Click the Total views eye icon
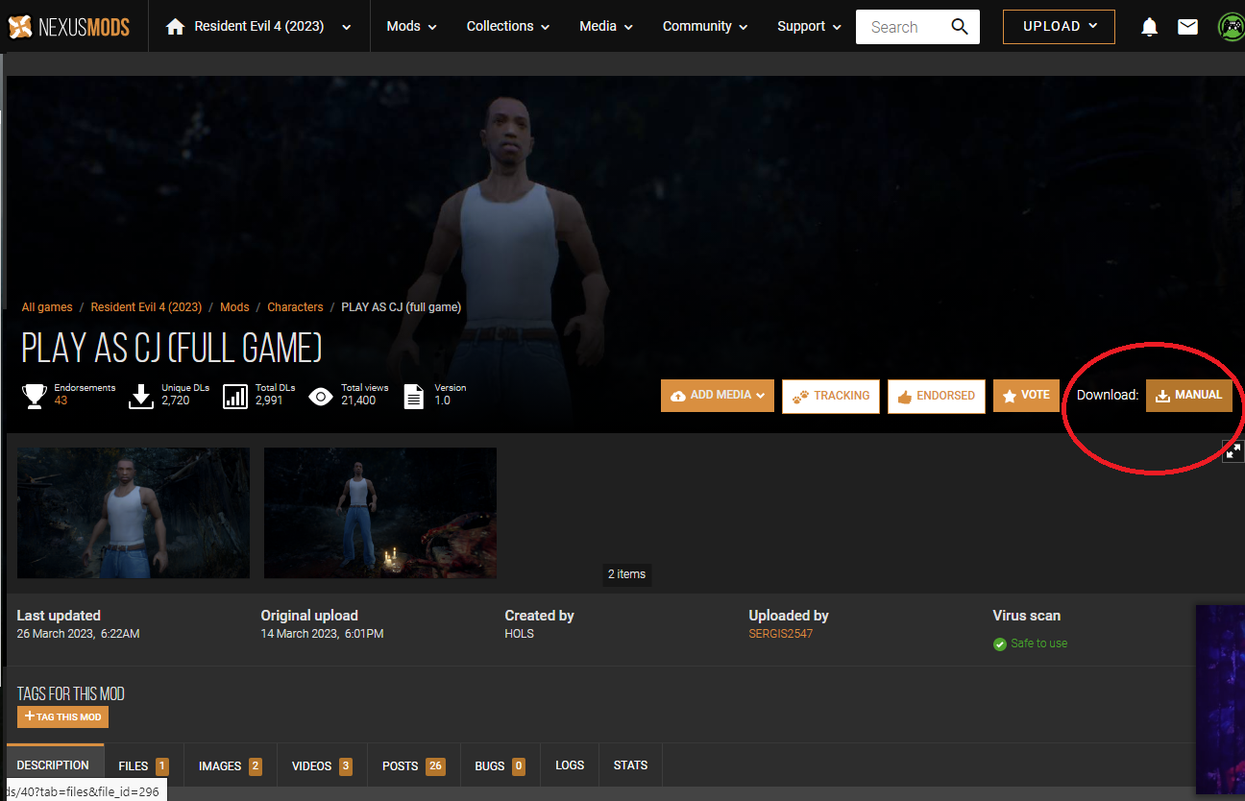The height and width of the screenshot is (801, 1245). 321,396
